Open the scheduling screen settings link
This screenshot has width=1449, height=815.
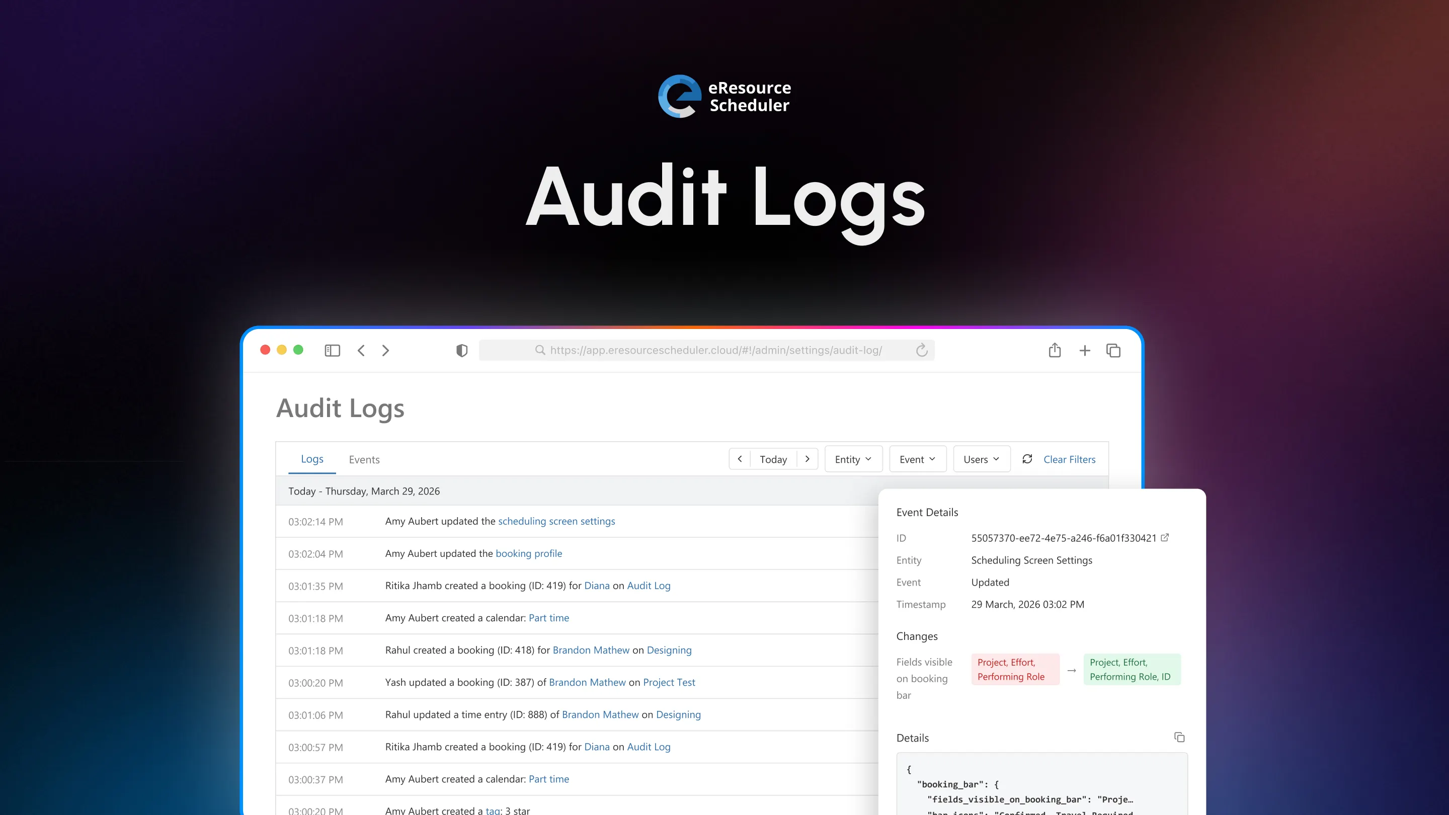tap(556, 521)
